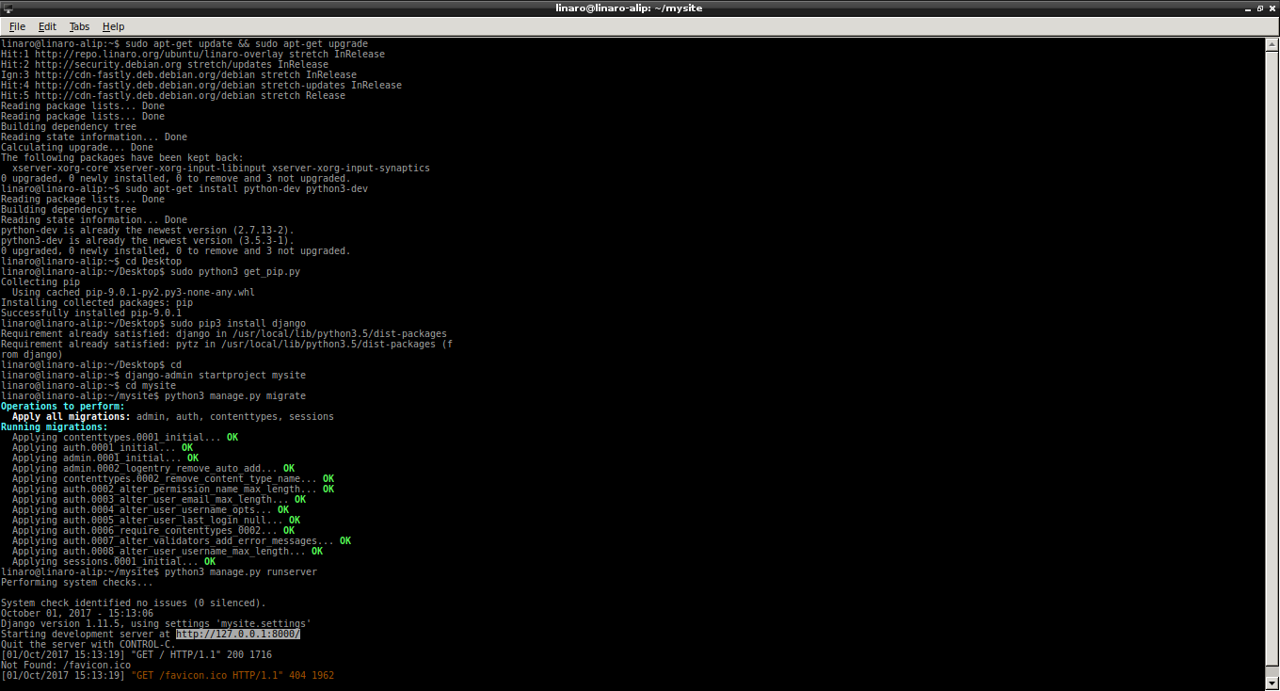Viewport: 1280px width, 691px height.
Task: Click 'System check identified no issues' line
Action: 134,603
